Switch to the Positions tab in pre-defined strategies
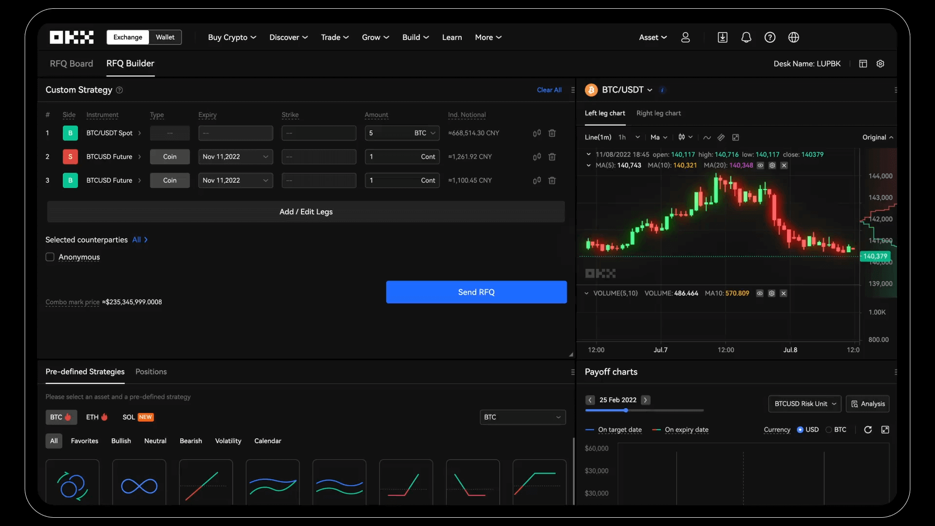Viewport: 935px width, 526px height. [x=150, y=372]
